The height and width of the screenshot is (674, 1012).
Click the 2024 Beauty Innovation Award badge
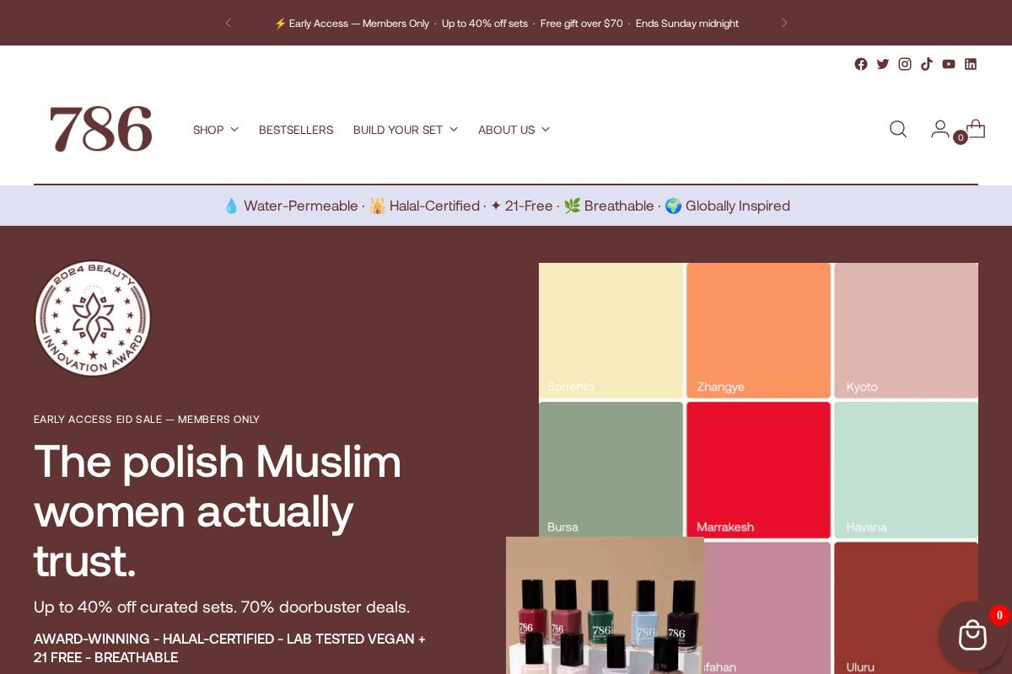click(x=93, y=318)
